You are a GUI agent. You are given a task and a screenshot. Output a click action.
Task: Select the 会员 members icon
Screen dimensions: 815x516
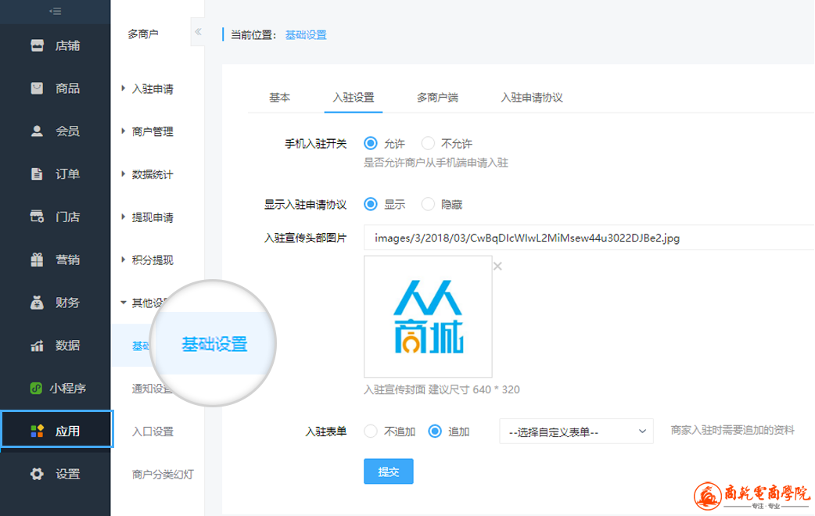pos(37,131)
